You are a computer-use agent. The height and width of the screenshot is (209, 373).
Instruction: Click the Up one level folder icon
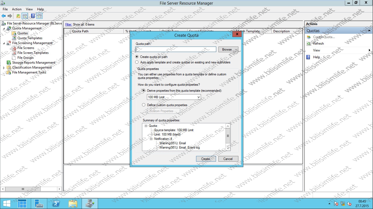pos(18,16)
